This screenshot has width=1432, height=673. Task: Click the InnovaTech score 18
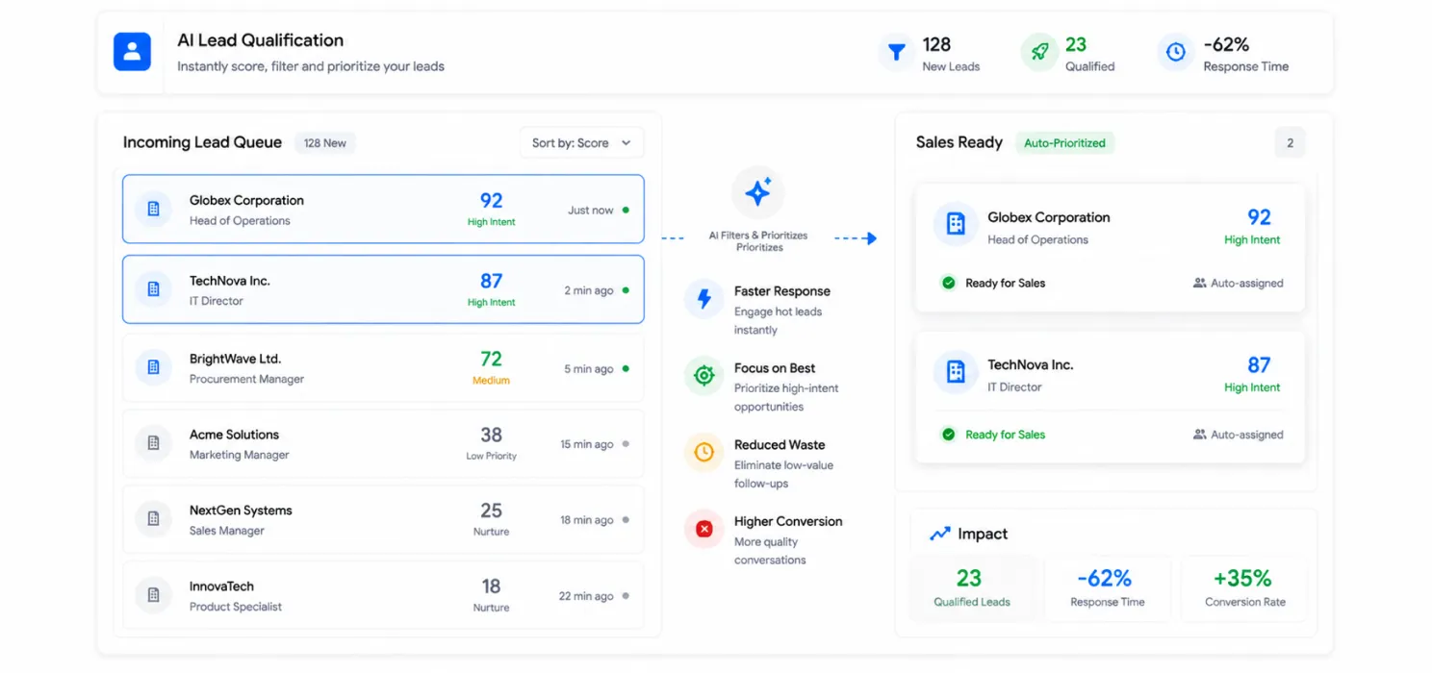[491, 586]
